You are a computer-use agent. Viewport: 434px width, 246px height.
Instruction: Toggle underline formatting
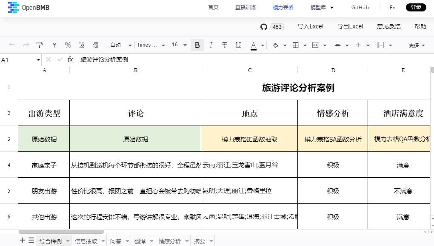[238, 45]
